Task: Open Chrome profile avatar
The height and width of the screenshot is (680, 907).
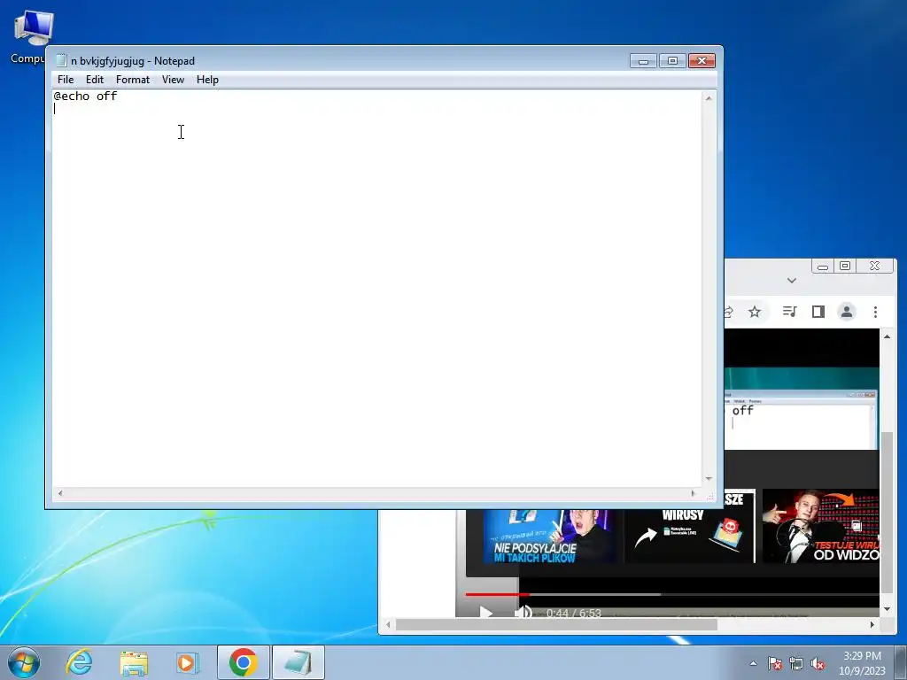Action: coord(846,312)
